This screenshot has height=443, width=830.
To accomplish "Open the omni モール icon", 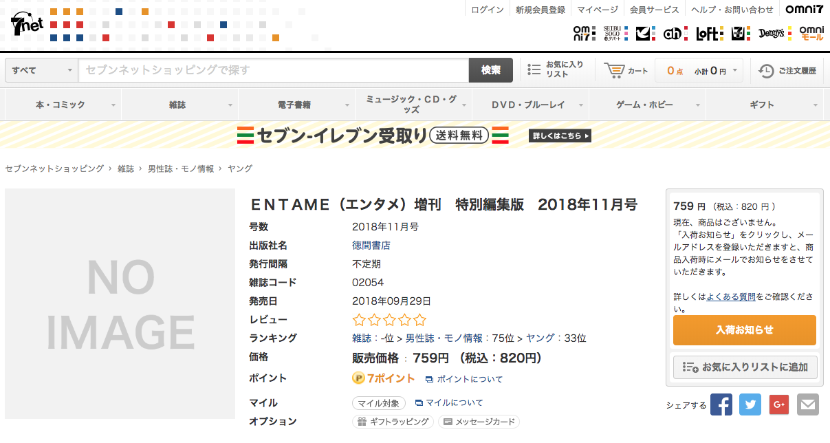I will (812, 33).
